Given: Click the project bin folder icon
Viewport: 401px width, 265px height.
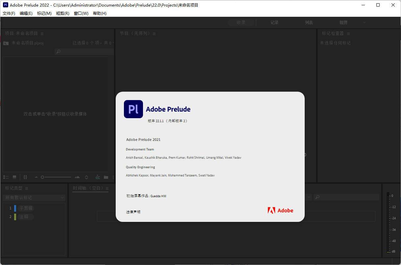Looking at the screenshot, I should pyautogui.click(x=6, y=43).
